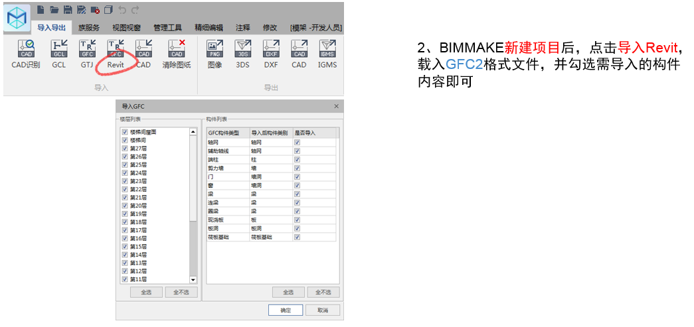
Task: Export the model to DXF
Action: click(x=271, y=54)
